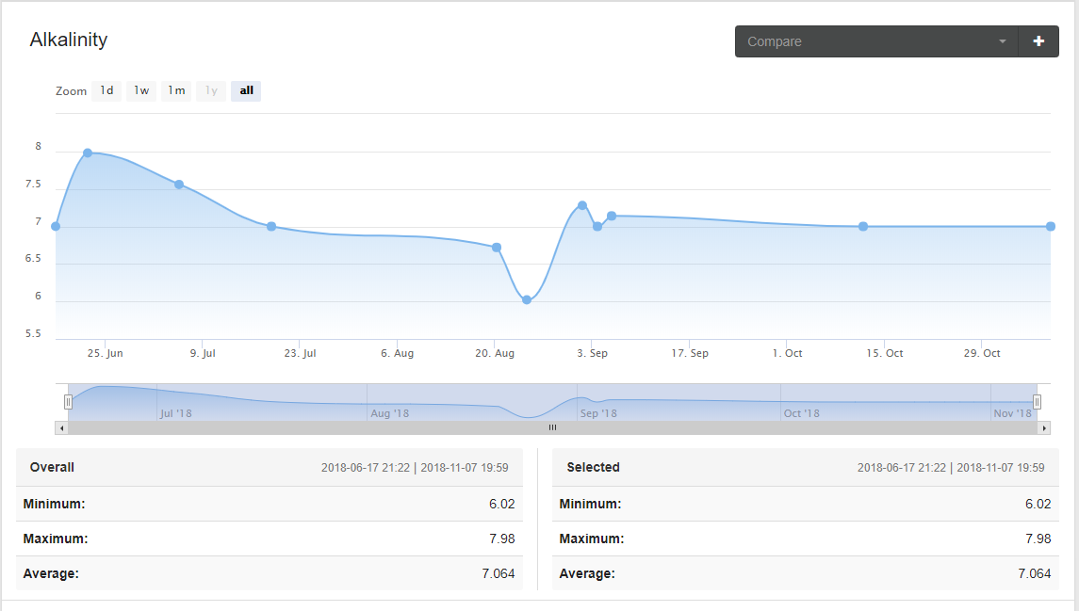
Task: Click the navigator scrollbar grip
Action: point(552,427)
